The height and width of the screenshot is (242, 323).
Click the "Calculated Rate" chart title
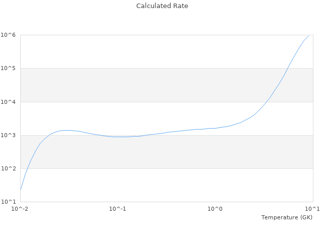click(x=162, y=6)
